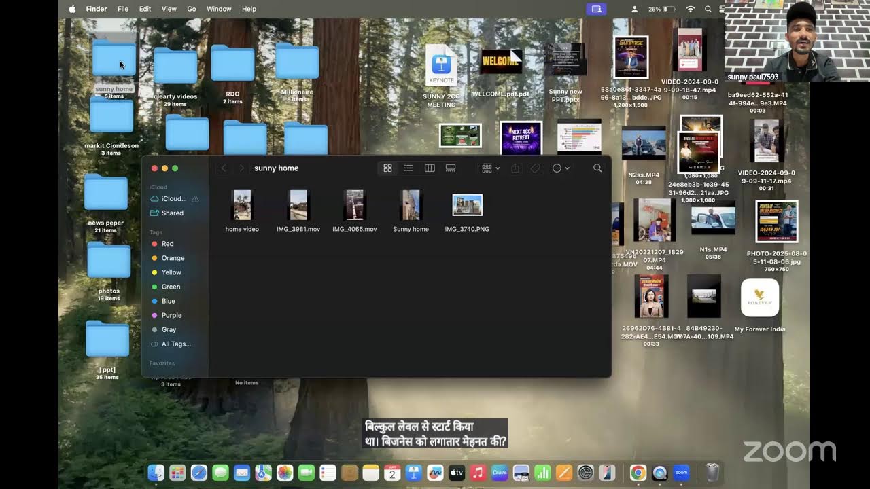Launch FaceTime from the Dock
Screen dimensions: 870x489
click(x=307, y=473)
